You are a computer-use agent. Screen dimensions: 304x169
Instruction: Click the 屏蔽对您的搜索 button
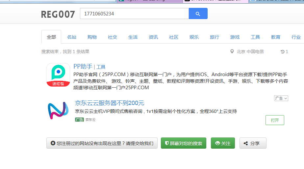[x=183, y=143]
